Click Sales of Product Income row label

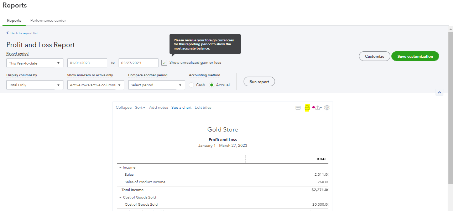pyautogui.click(x=145, y=182)
